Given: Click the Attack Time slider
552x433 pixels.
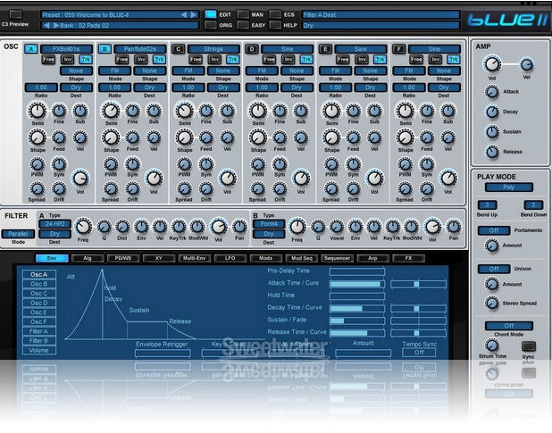Looking at the screenshot, I should click(357, 284).
